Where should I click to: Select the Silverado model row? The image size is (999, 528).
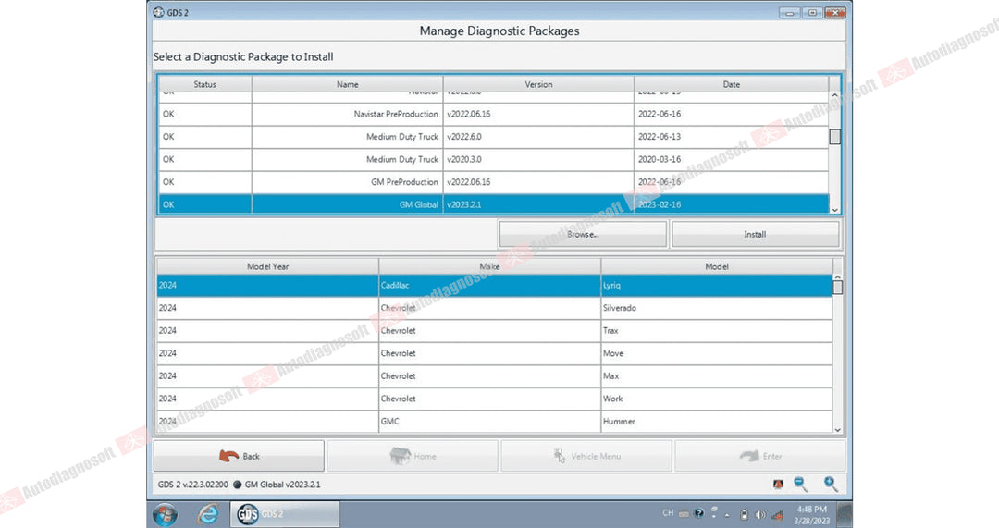point(495,308)
